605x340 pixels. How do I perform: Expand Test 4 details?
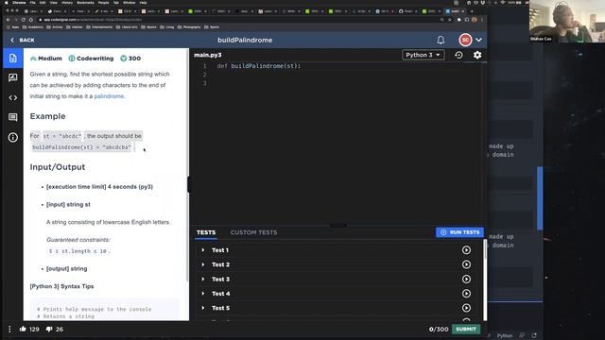click(203, 294)
